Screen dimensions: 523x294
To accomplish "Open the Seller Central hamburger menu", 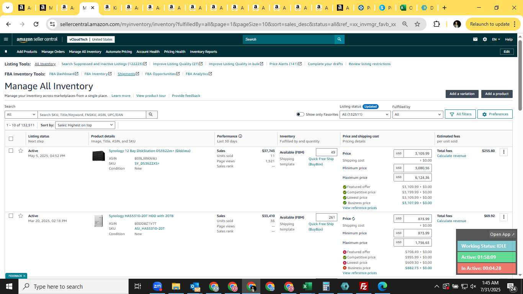I will [x=6, y=39].
